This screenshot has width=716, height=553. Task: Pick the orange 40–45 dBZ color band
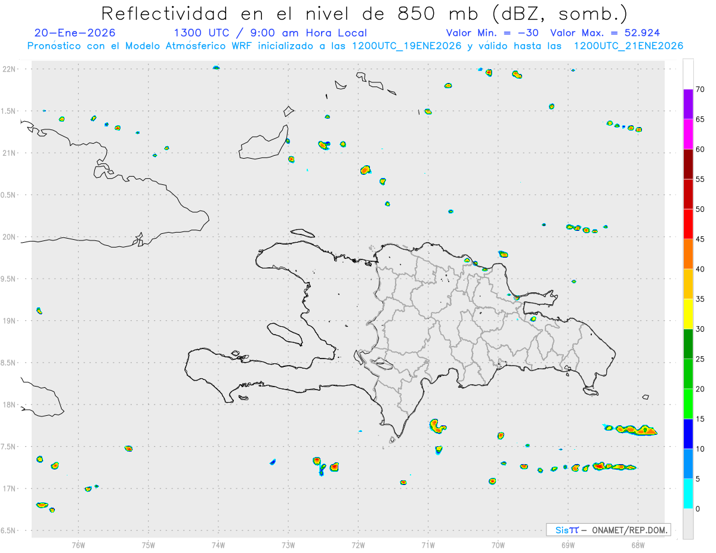tap(688, 254)
